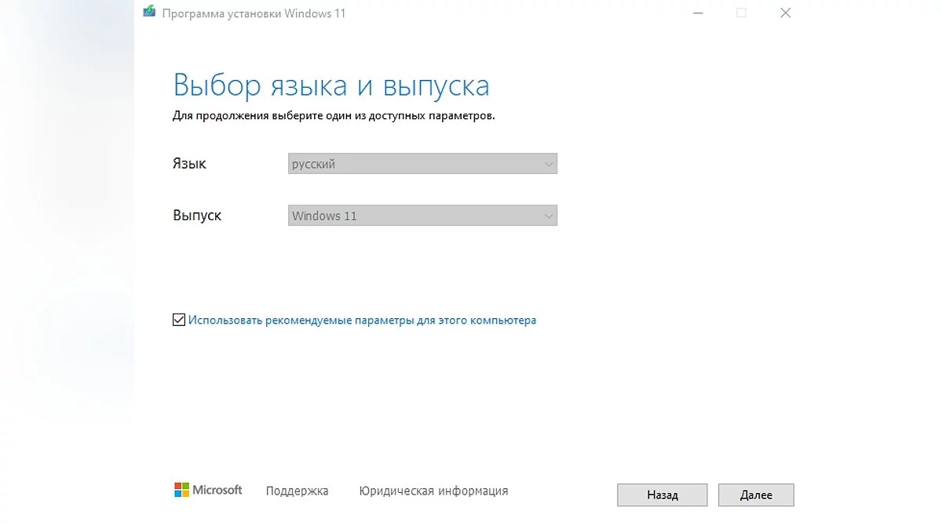This screenshot has width=942, height=529.
Task: Open the Поддержка support link
Action: click(297, 491)
